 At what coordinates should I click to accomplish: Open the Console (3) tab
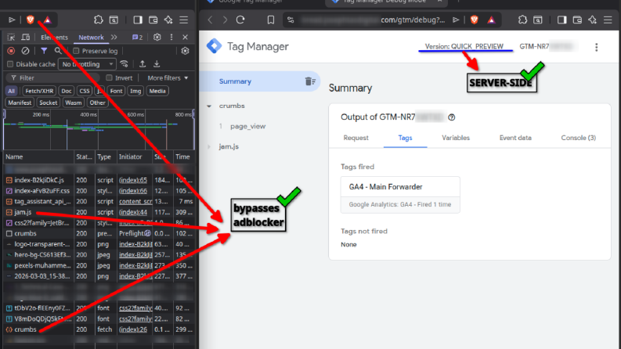[x=578, y=138]
